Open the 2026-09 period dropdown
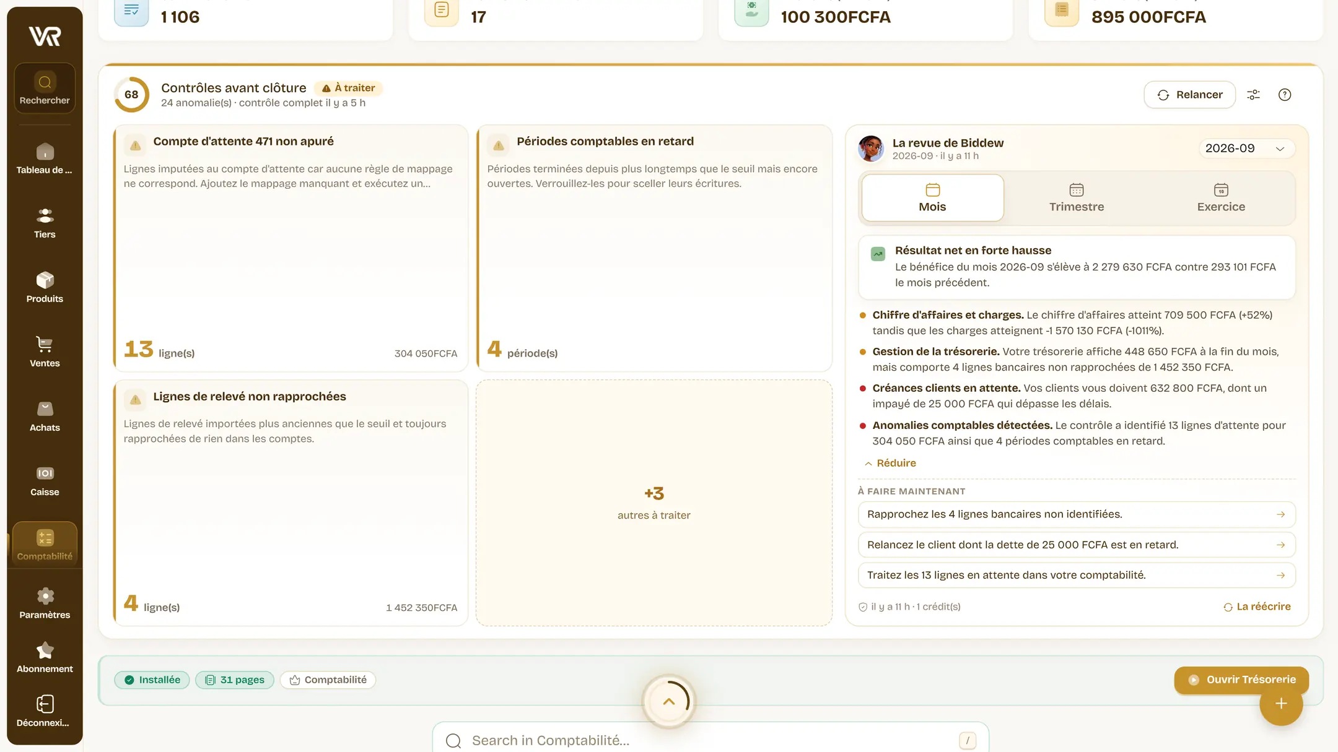1338x752 pixels. tap(1246, 149)
